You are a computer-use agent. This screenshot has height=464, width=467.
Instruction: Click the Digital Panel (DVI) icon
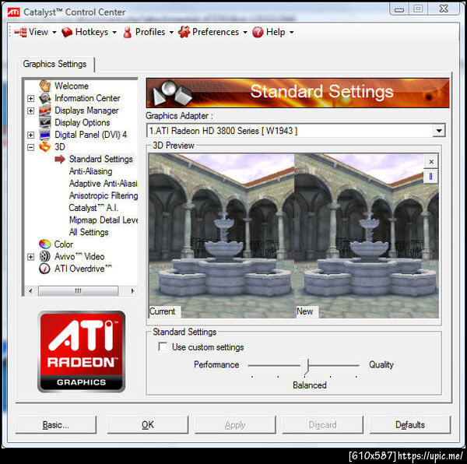(x=45, y=135)
